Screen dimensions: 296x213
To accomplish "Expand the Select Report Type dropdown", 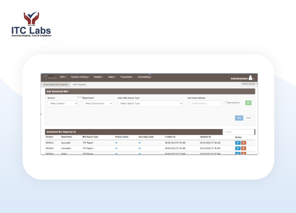I will (150, 104).
